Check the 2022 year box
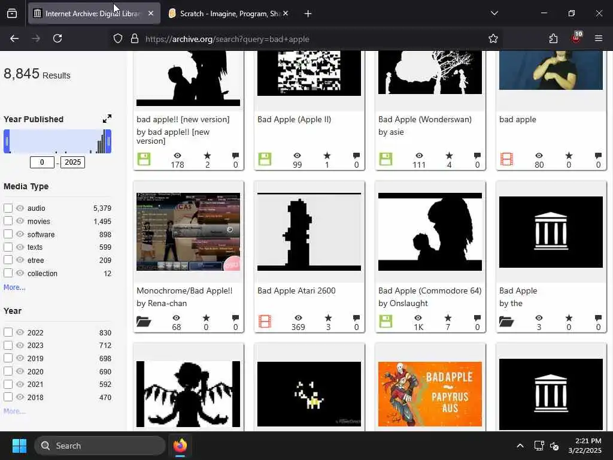Screen dimensions: 613x460 coord(8,332)
